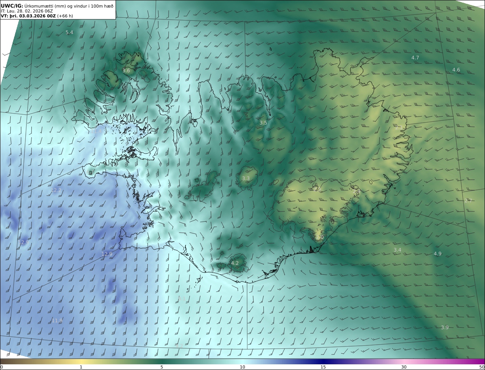Select the 3.4 value on the map
Screen dimensions: 485x370
point(397,250)
